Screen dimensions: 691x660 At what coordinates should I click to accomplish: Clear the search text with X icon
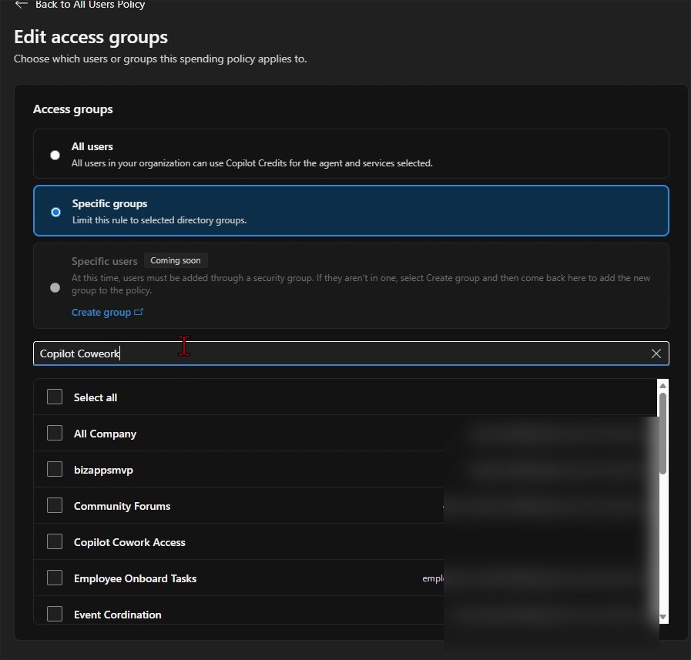(x=656, y=353)
